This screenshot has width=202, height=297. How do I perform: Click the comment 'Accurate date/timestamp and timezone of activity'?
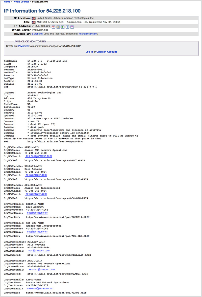66,130
